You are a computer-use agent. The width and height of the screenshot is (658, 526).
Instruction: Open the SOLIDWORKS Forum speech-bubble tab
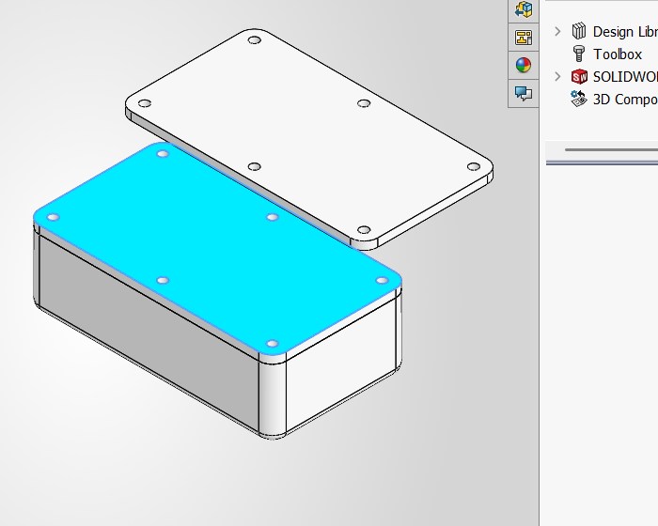[x=524, y=93]
